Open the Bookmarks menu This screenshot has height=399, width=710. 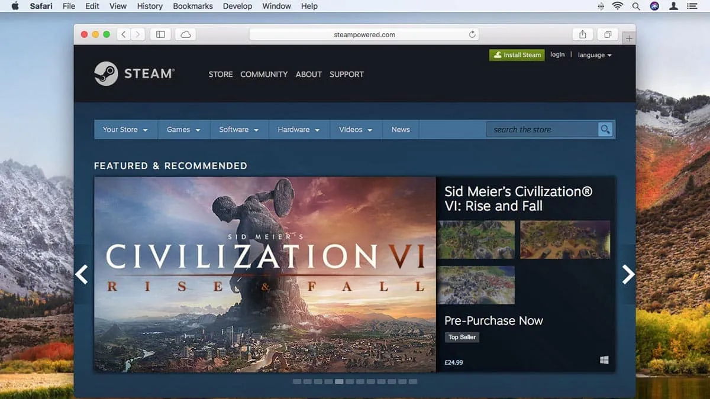[193, 6]
